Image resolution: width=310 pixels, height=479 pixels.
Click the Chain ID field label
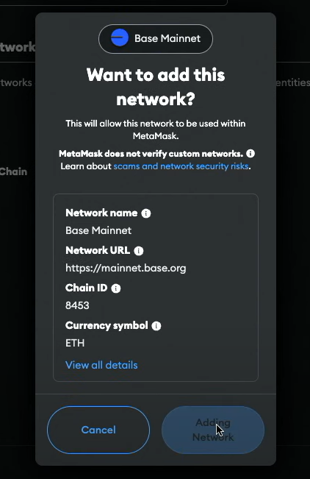coord(87,288)
